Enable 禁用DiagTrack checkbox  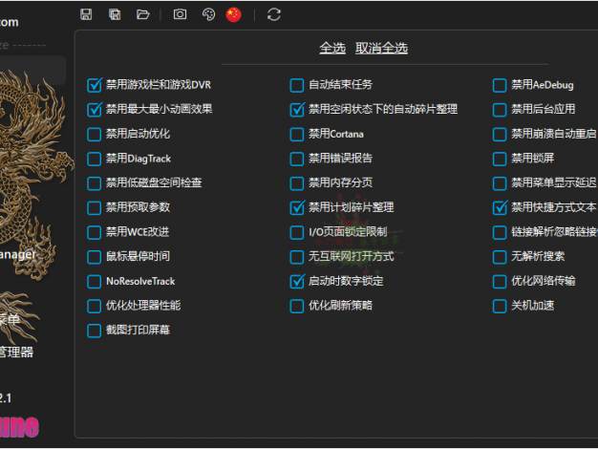[95, 159]
